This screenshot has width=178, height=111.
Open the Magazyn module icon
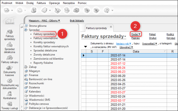point(26,71)
